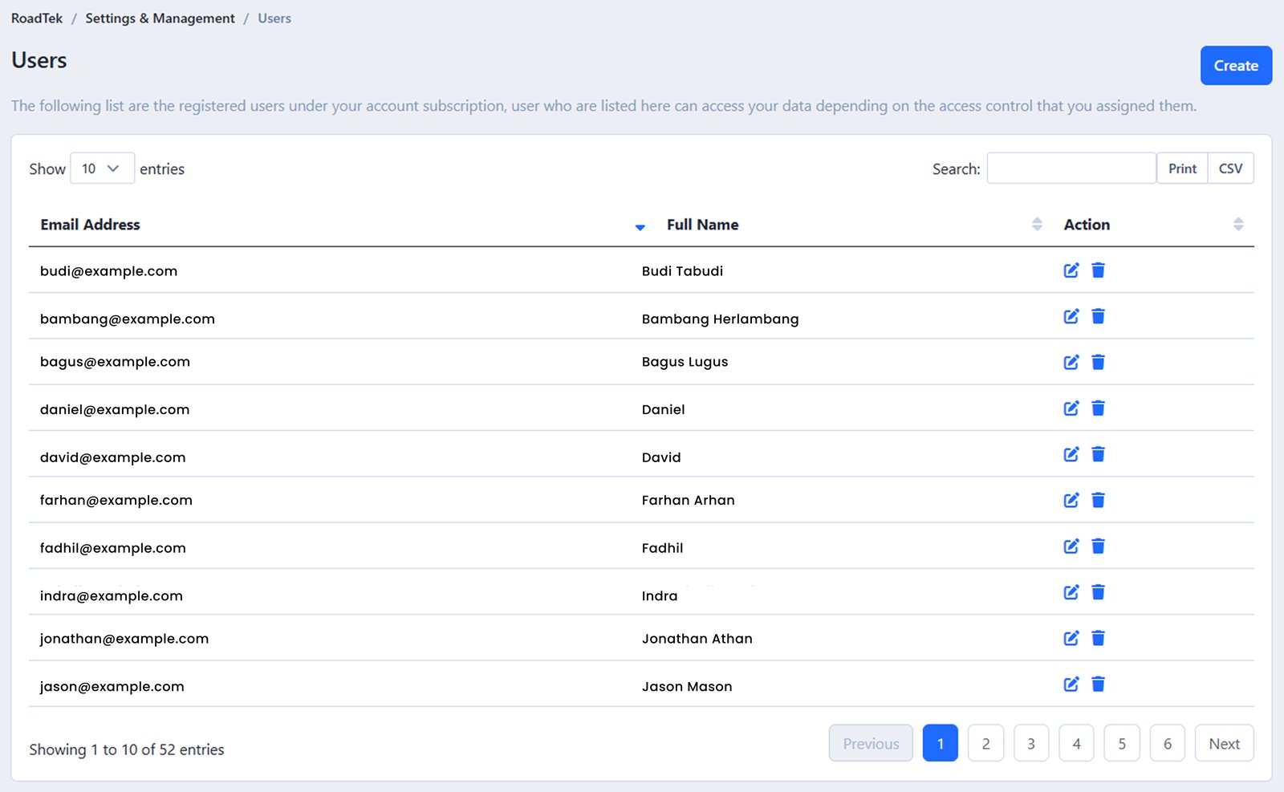Sort using the Action column arrows
This screenshot has height=792, width=1284.
pyautogui.click(x=1237, y=225)
